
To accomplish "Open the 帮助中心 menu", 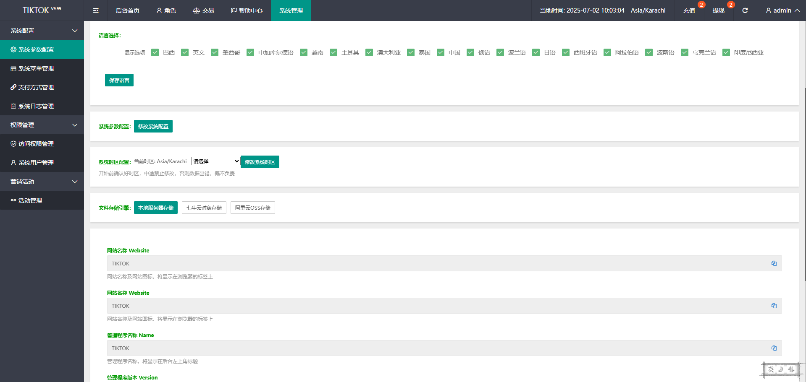I will (x=247, y=10).
